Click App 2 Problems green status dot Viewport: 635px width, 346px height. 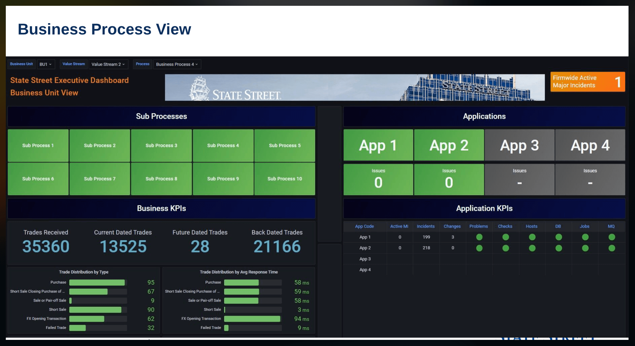(479, 248)
